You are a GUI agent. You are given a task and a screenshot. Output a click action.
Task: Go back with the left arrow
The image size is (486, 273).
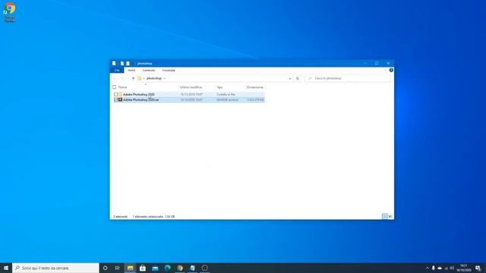(x=115, y=79)
